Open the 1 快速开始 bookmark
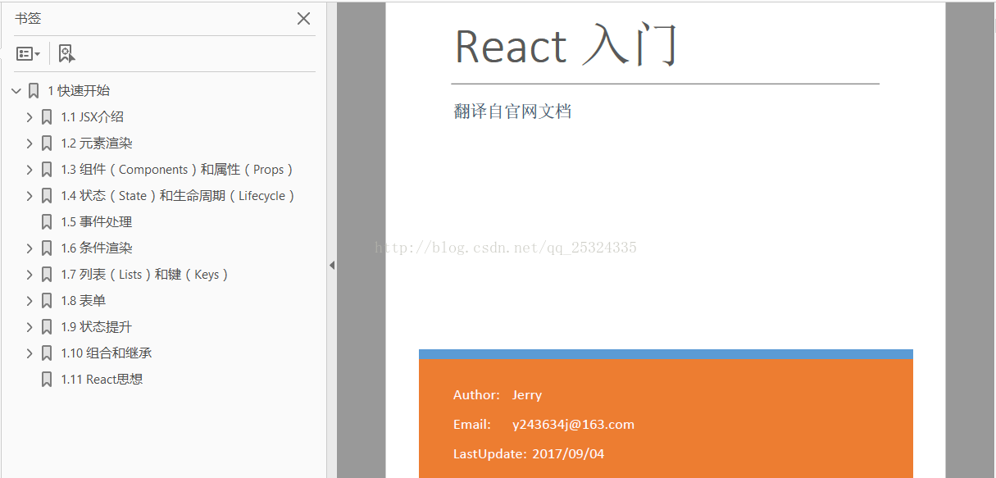Viewport: 996px width, 478px height. (79, 91)
